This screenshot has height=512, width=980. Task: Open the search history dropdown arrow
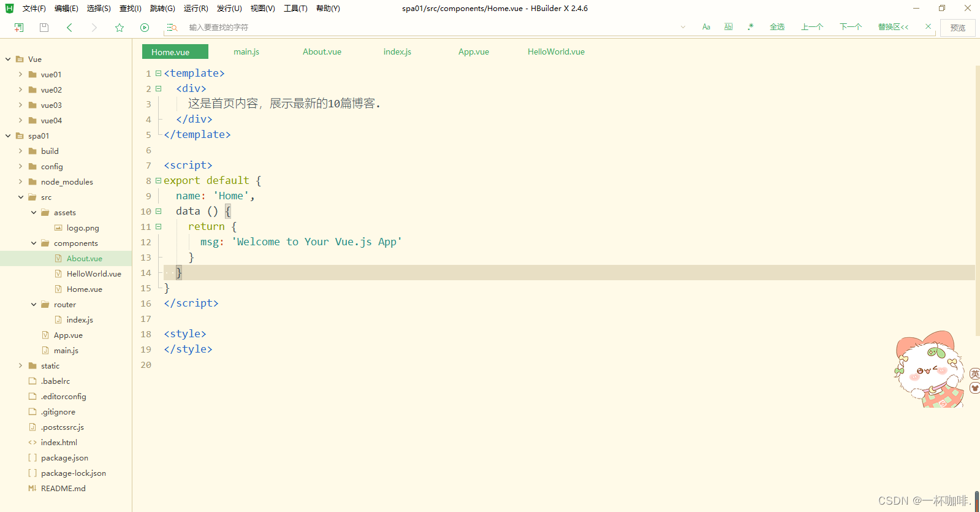pos(683,27)
